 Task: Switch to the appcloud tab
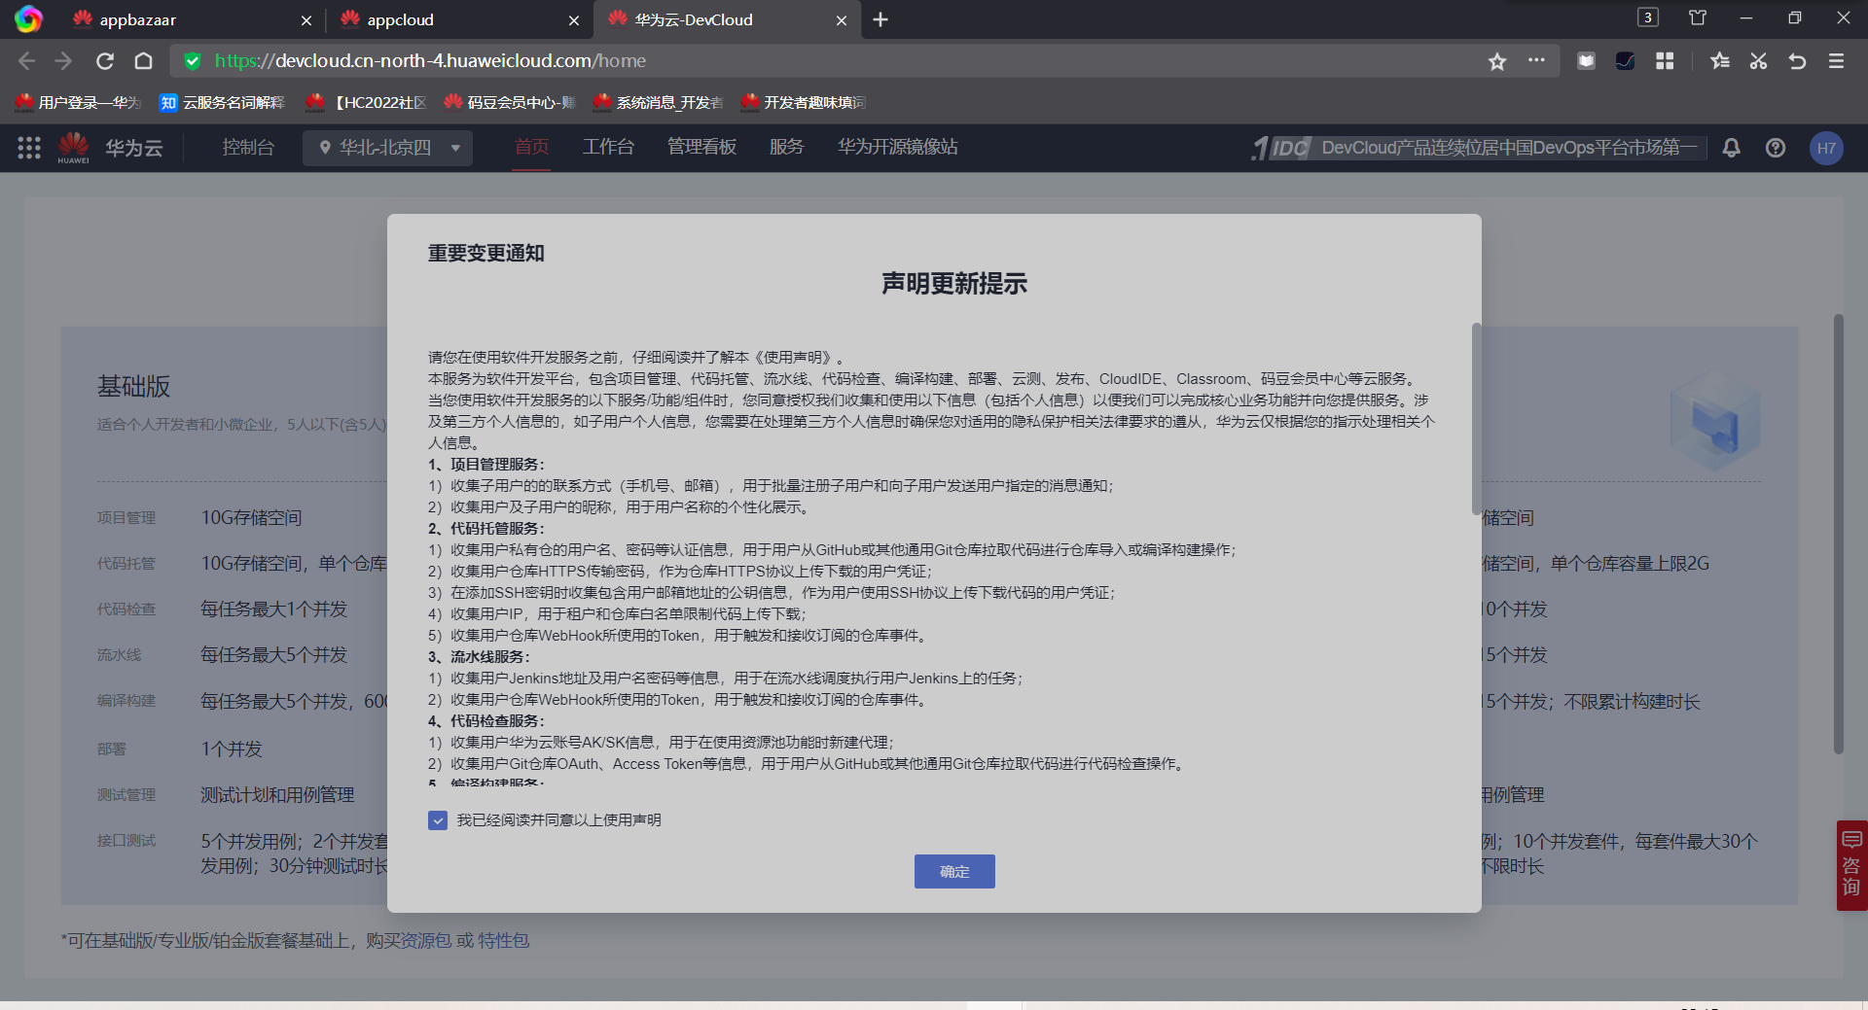pyautogui.click(x=459, y=19)
